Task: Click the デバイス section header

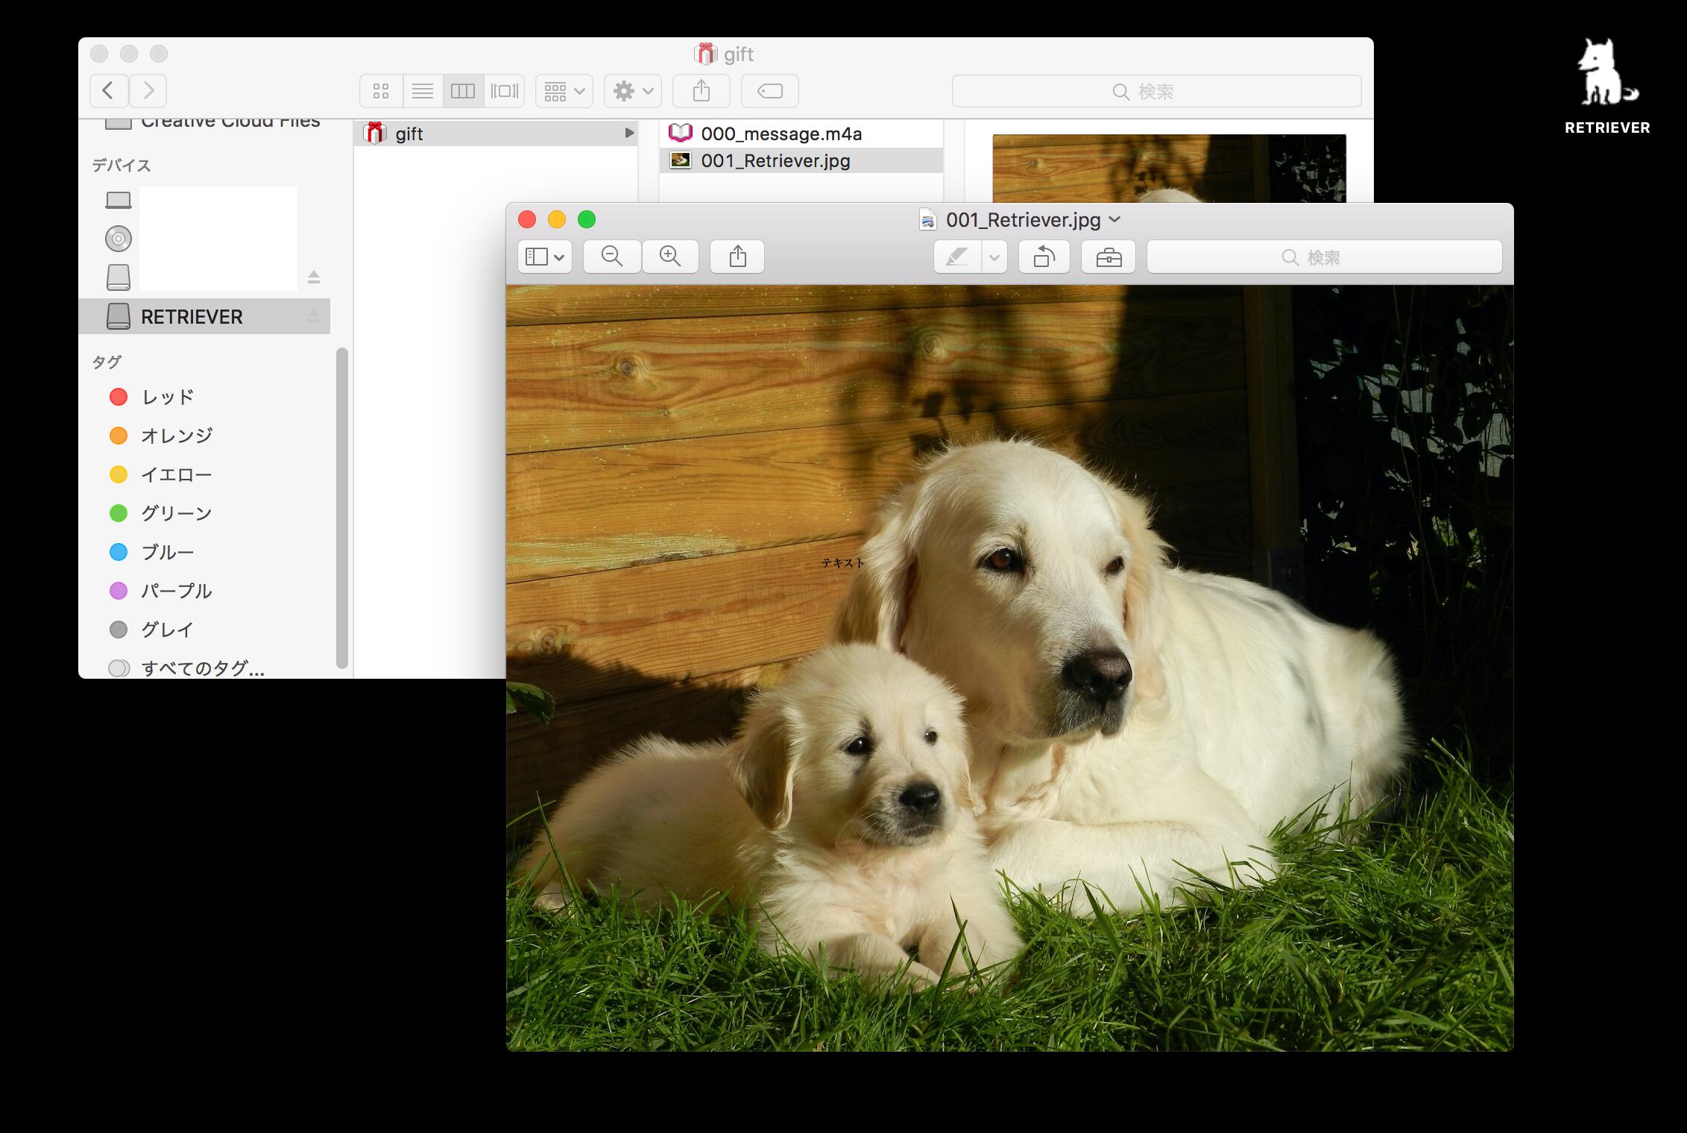Action: [121, 165]
